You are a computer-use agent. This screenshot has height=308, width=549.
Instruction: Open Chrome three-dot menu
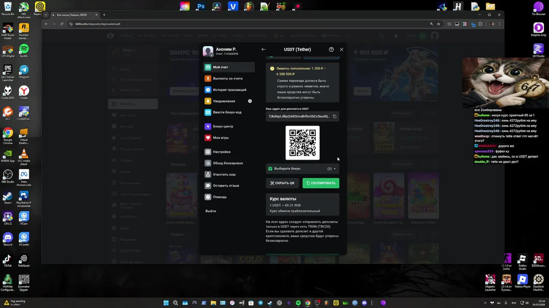(500, 24)
